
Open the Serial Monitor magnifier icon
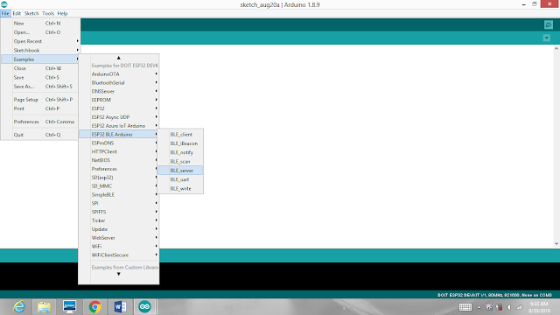[x=549, y=24]
